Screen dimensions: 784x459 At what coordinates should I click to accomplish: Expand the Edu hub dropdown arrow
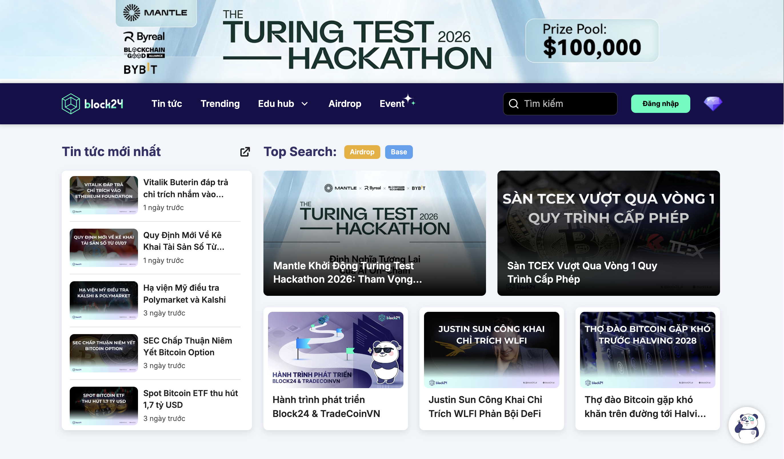tap(305, 104)
